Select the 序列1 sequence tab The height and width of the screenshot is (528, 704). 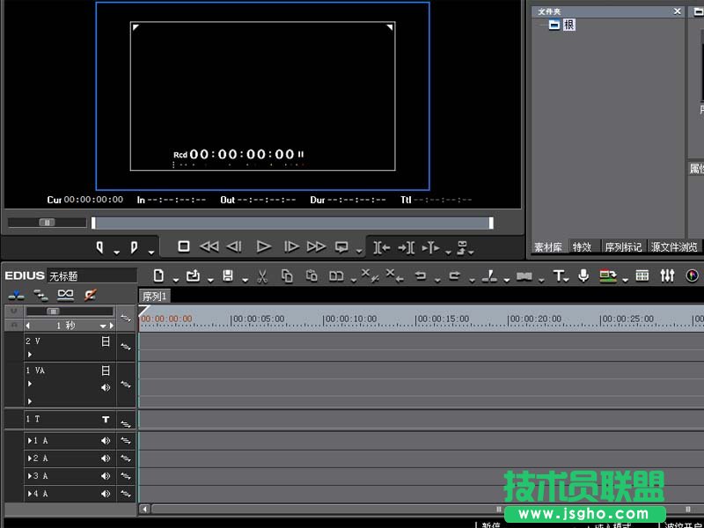click(x=155, y=297)
